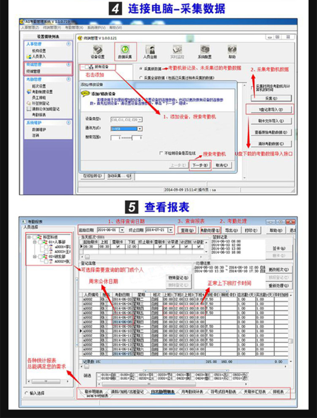317x418 pixels.
Task: Click the 考勤处理 button
Action: [x=210, y=230]
